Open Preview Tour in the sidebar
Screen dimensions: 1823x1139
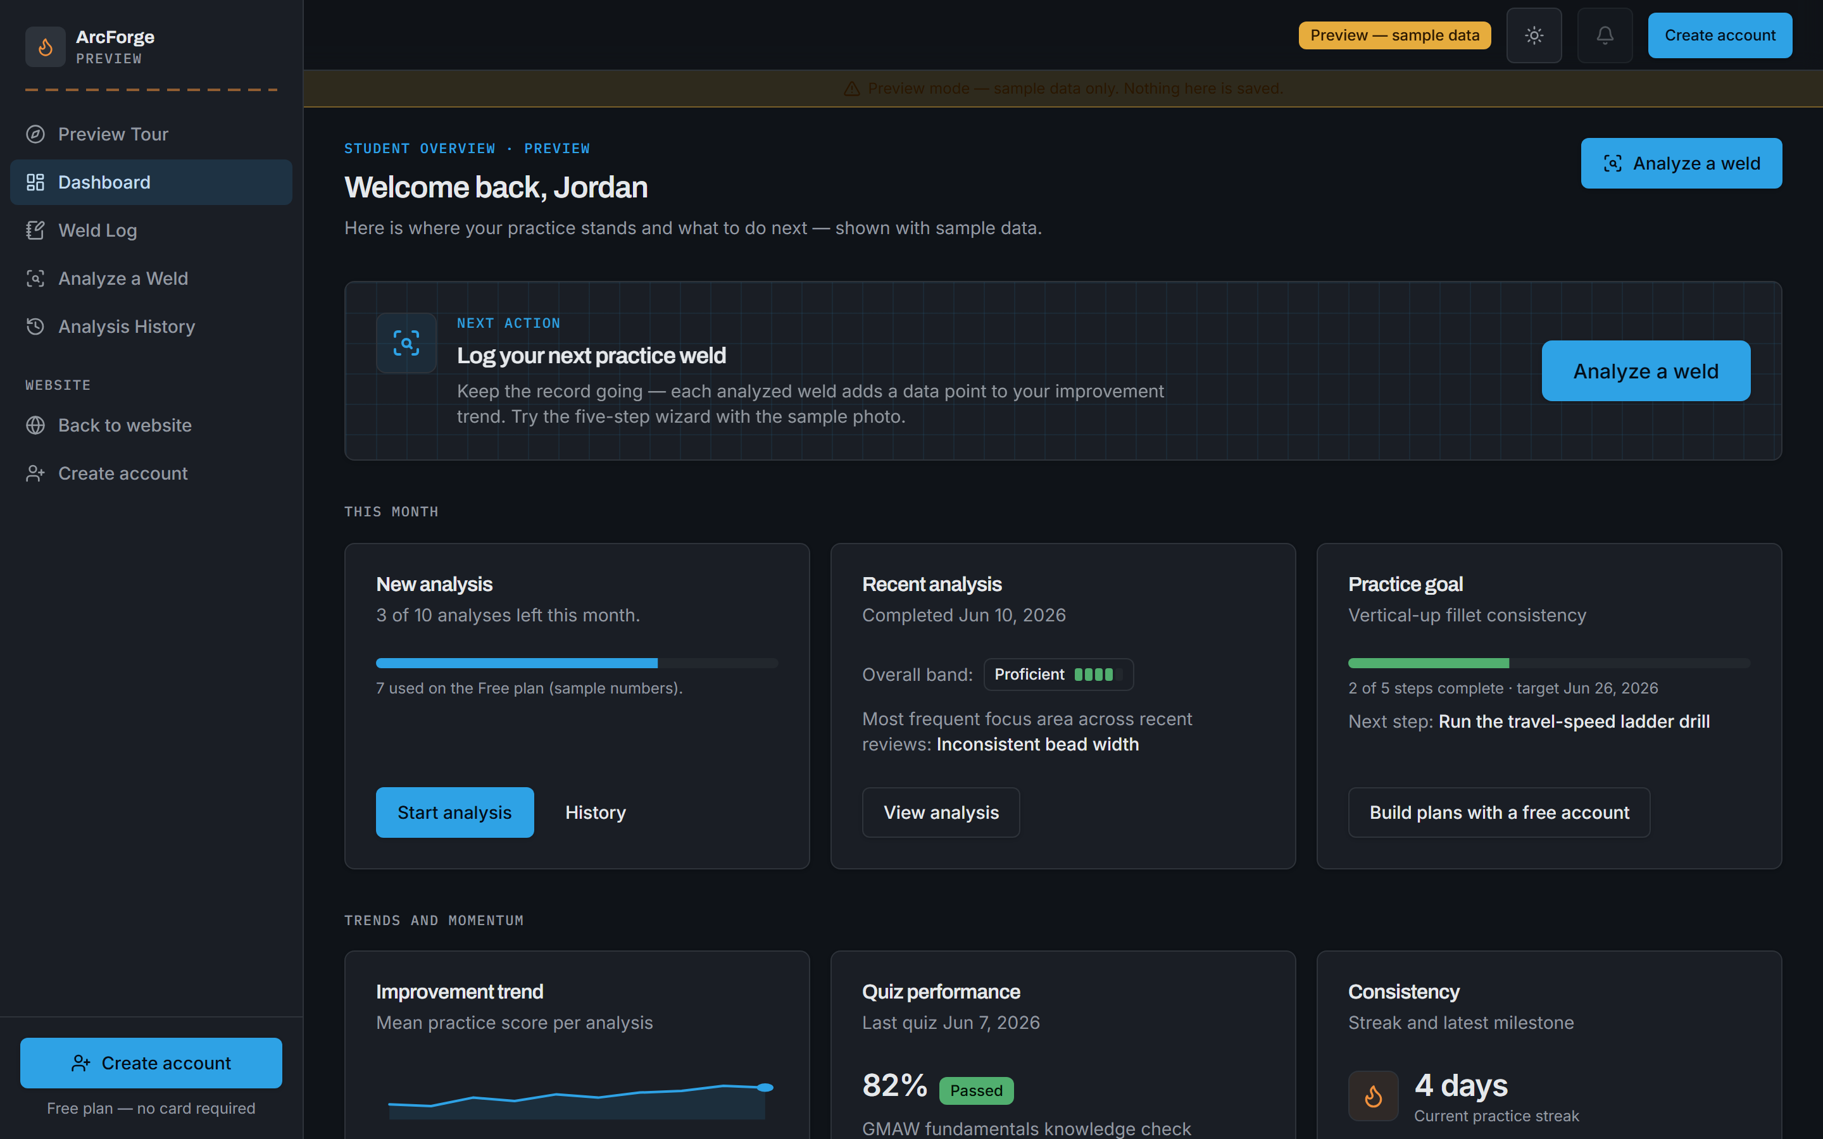[x=151, y=134]
